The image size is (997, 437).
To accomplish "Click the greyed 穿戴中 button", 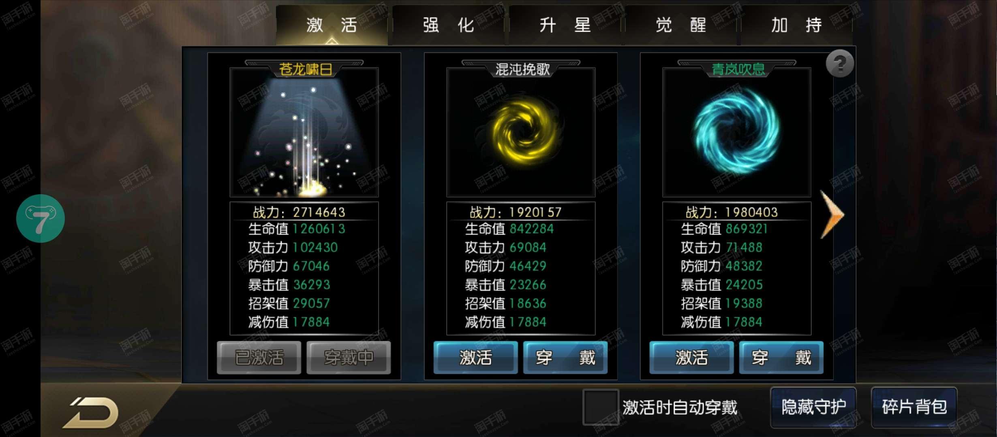I will 349,357.
